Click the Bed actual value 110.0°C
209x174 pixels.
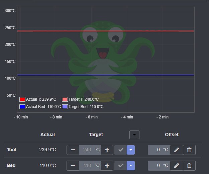[x=47, y=165]
